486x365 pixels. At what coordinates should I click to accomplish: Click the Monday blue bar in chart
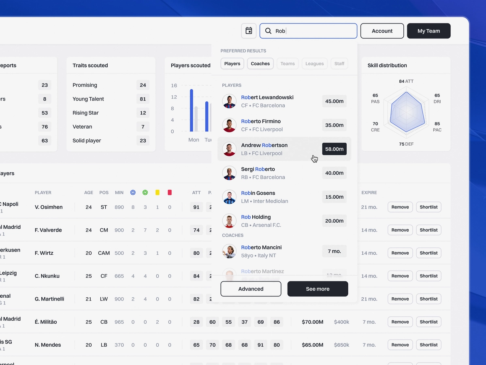pos(192,110)
